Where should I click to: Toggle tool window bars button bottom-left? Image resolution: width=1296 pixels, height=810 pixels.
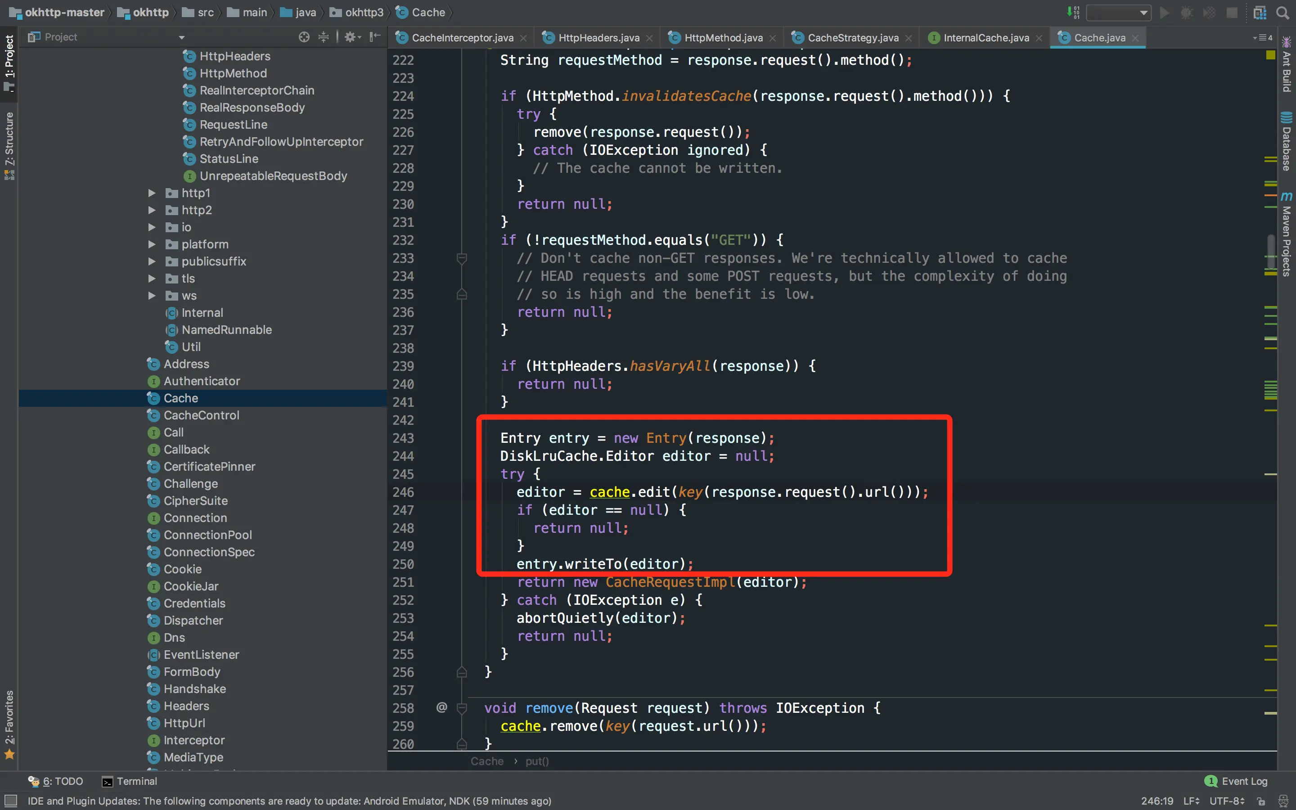click(x=10, y=801)
